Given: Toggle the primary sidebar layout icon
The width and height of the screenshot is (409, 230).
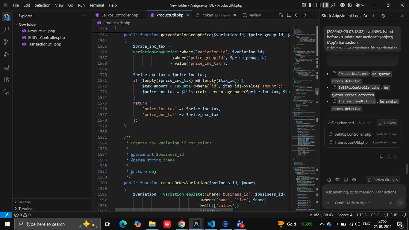Looking at the screenshot, I should pyautogui.click(x=311, y=5).
